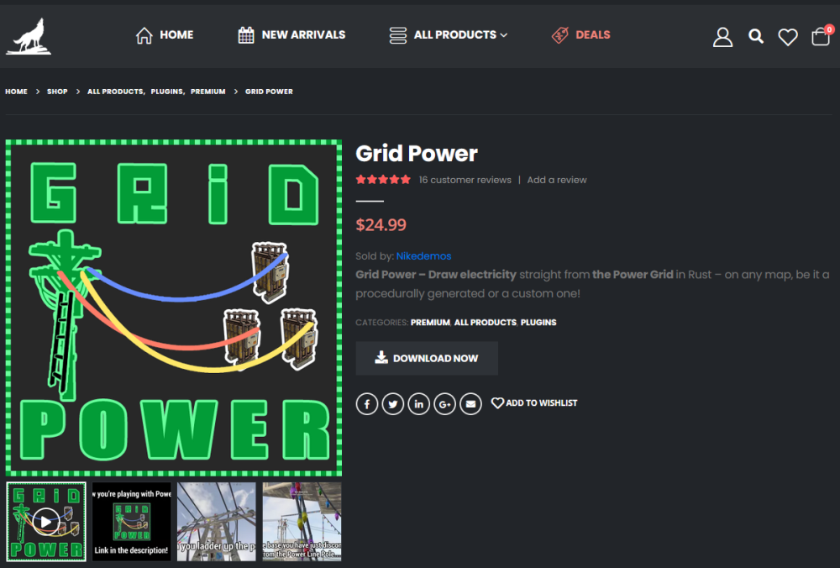Open the Deals menu item
This screenshot has height=568, width=840.
(x=581, y=35)
